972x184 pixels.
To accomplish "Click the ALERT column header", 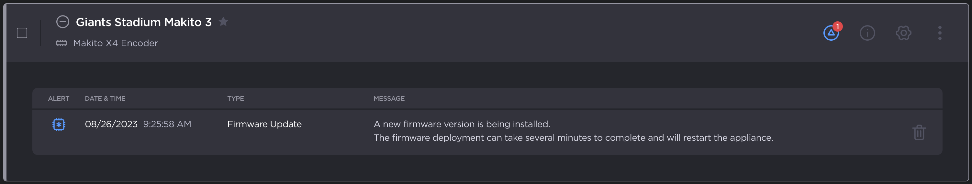I will point(59,98).
